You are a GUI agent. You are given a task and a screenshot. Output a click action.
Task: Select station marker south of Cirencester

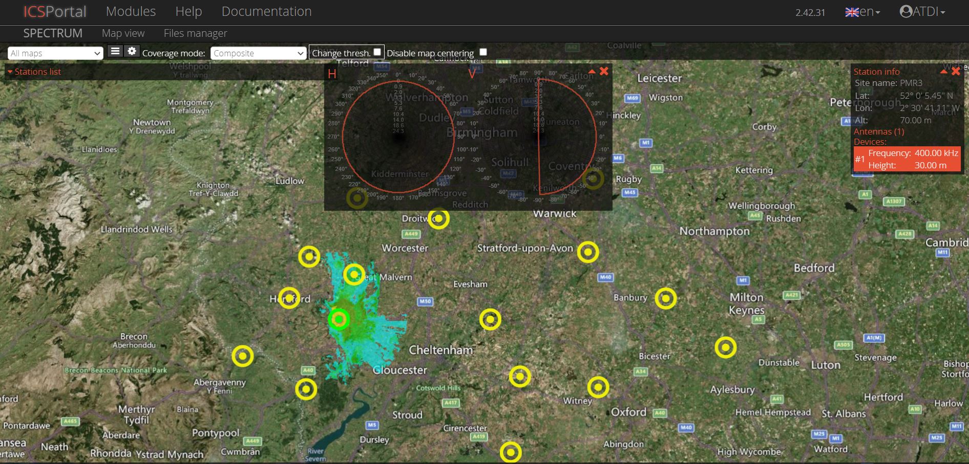coord(511,452)
